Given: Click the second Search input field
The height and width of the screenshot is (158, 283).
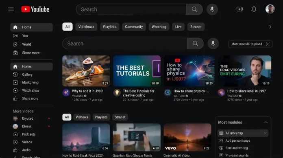Looking at the screenshot, I should click(x=125, y=44).
